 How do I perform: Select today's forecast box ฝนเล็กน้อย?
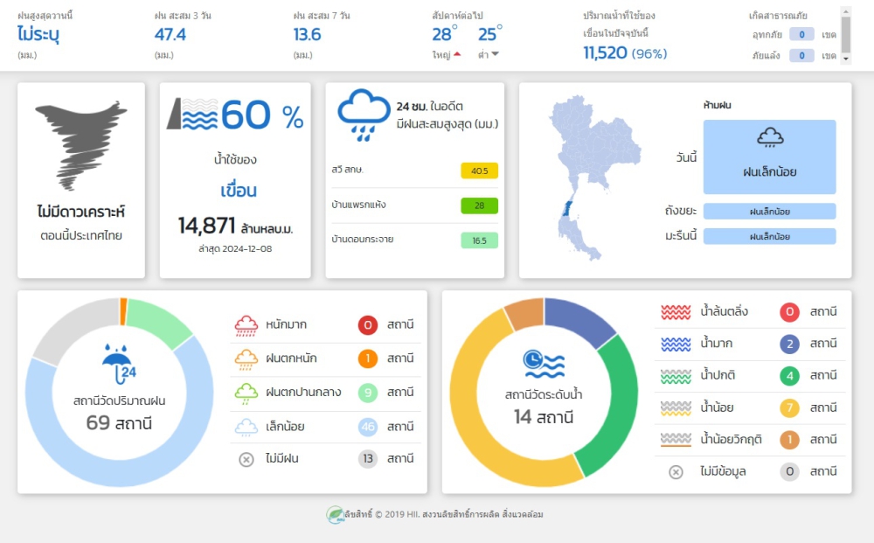tap(769, 157)
